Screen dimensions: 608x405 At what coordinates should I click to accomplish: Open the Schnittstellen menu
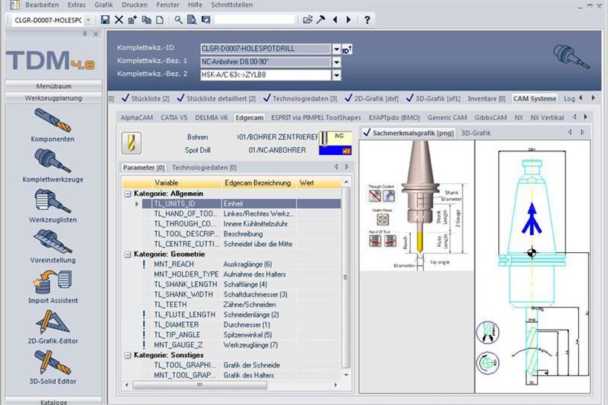[x=232, y=5]
